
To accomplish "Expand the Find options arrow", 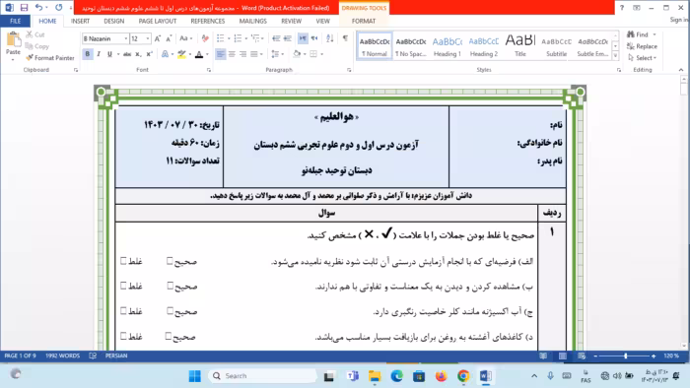I will [655, 34].
